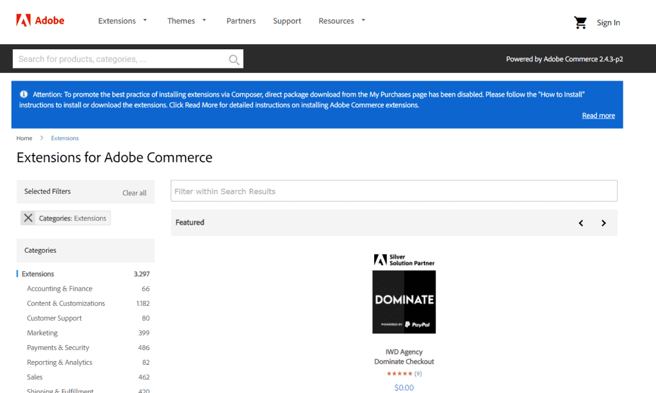Filter by Content & Customizations

pos(66,303)
